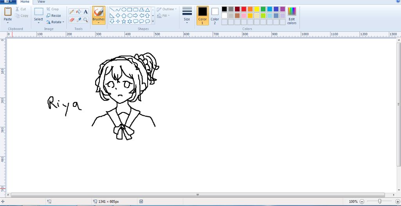401x206 pixels.
Task: Switch to the Home tab
Action: pyautogui.click(x=25, y=2)
